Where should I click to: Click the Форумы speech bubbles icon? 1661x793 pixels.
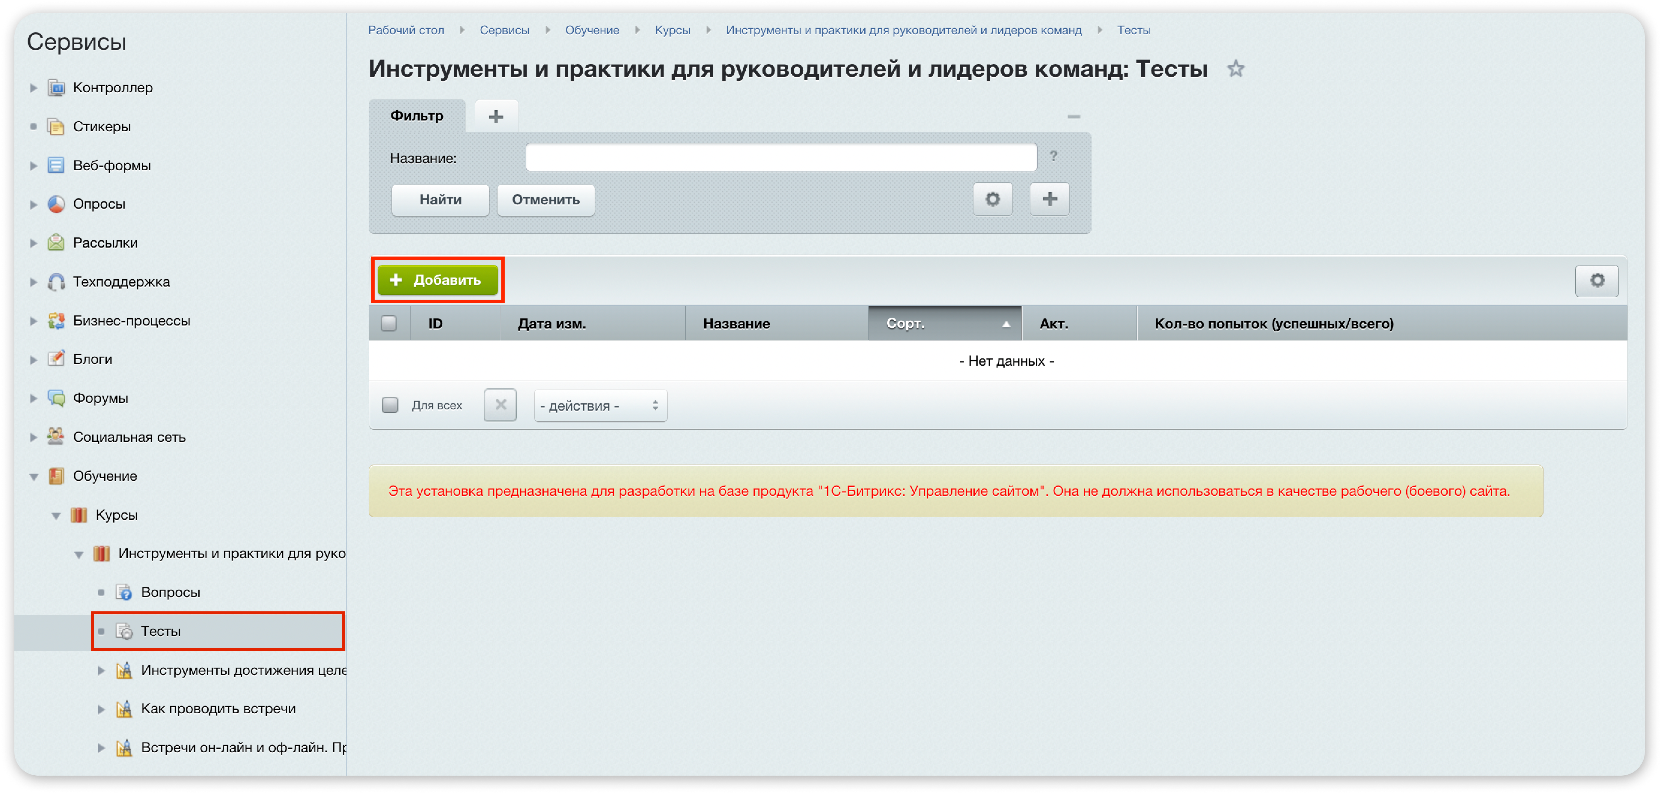point(56,398)
